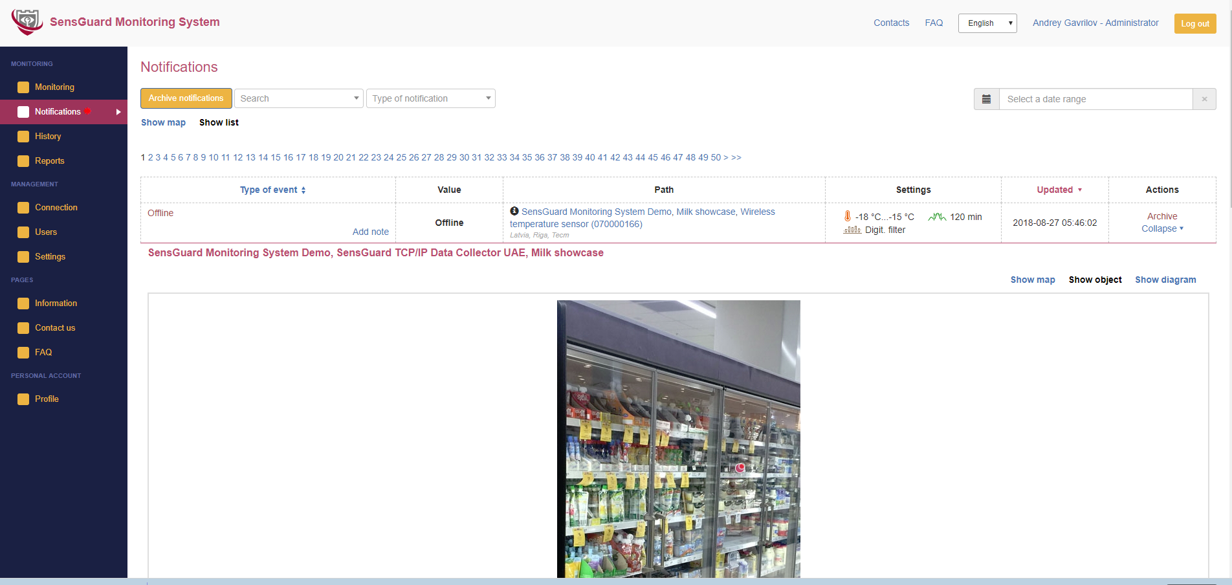Click the Reports sidebar icon

tap(23, 161)
